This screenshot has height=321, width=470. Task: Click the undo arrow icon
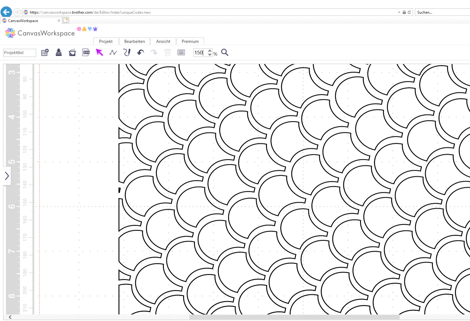[140, 53]
